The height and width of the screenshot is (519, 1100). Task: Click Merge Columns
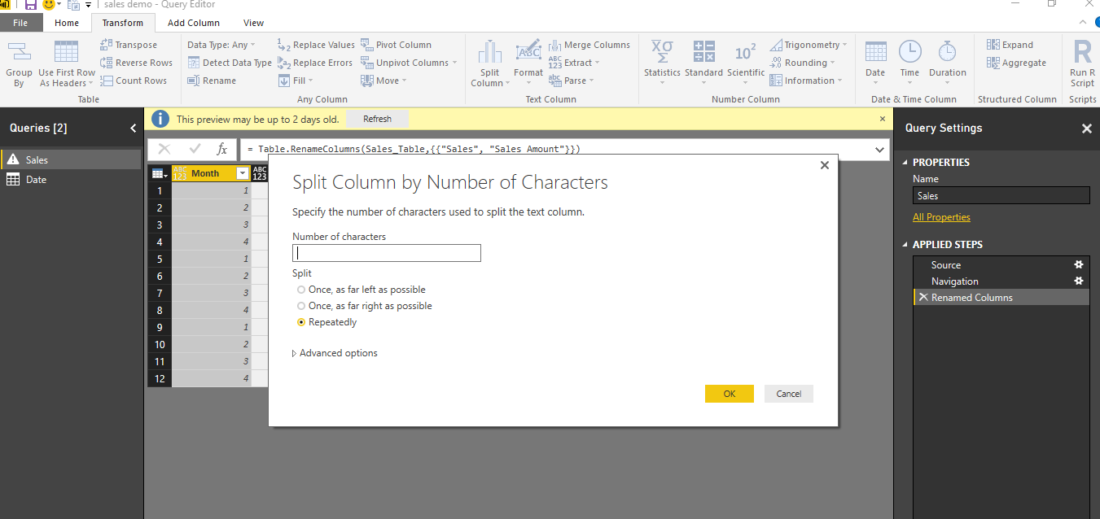(589, 45)
